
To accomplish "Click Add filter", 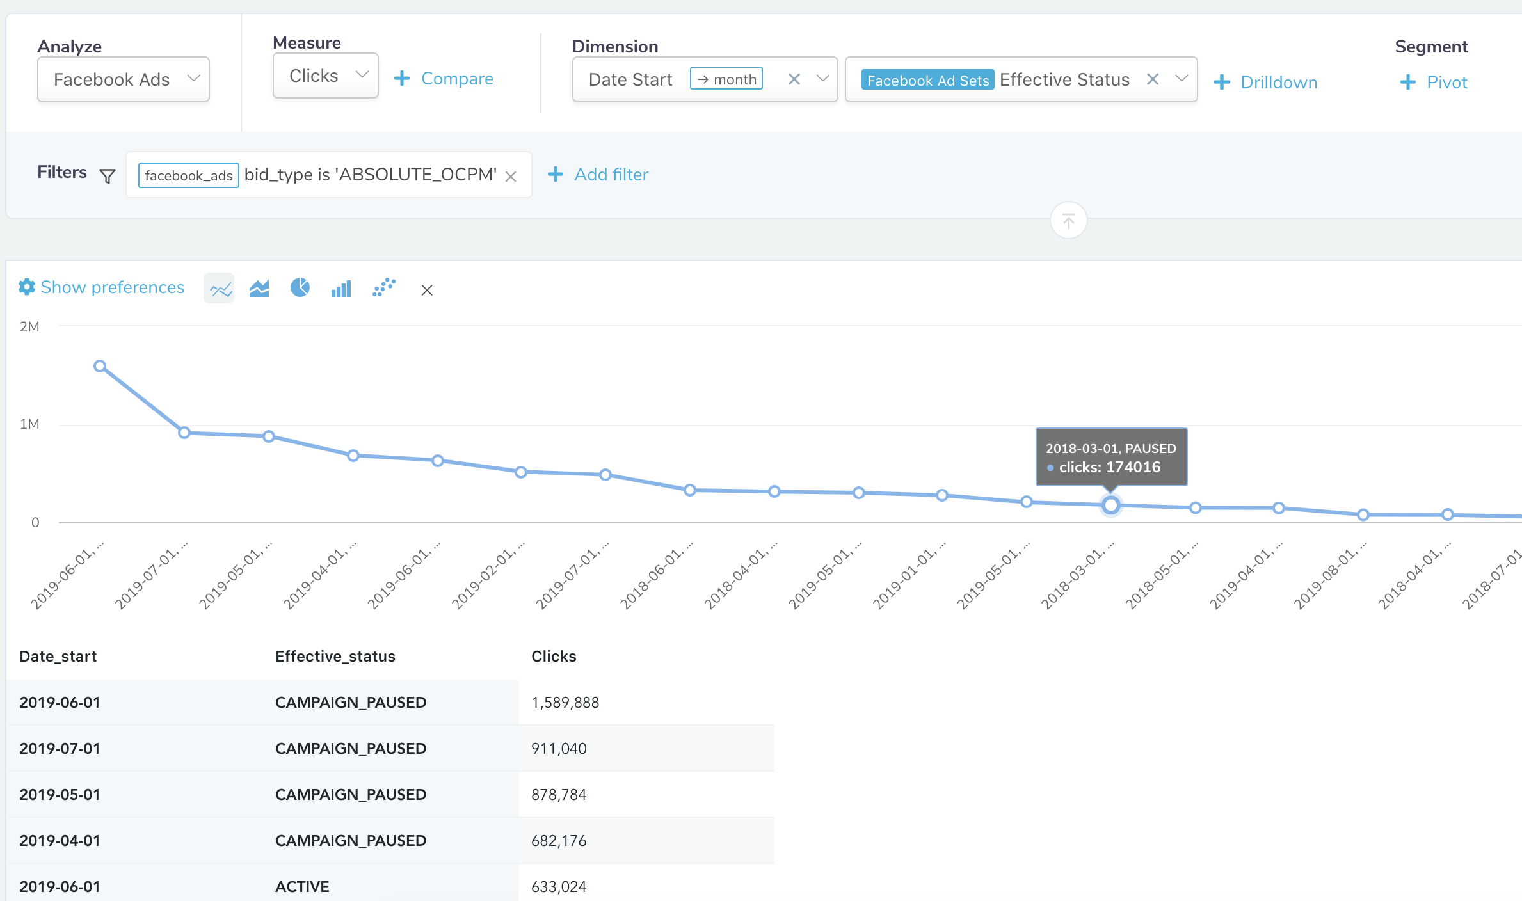I will point(598,175).
